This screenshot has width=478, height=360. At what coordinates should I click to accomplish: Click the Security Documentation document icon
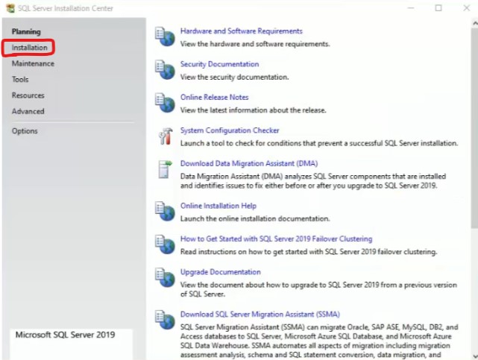[165, 69]
